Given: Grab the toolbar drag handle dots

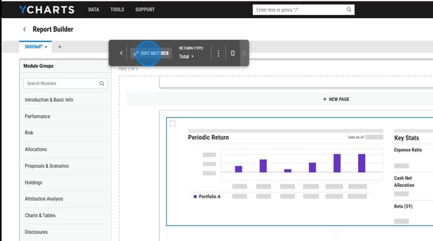Looking at the screenshot, I should click(244, 53).
